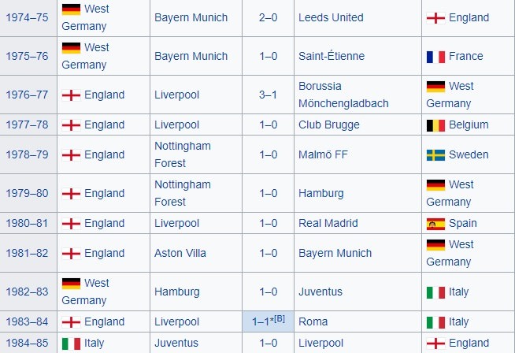Open the Club Brugge link

(328, 124)
